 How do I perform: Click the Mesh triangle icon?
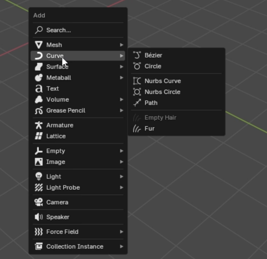tap(39, 45)
